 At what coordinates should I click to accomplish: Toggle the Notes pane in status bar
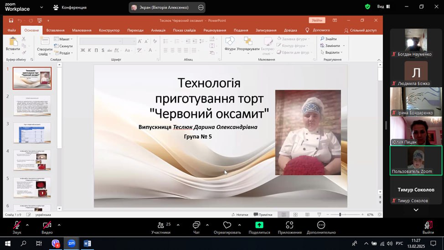coord(239,214)
